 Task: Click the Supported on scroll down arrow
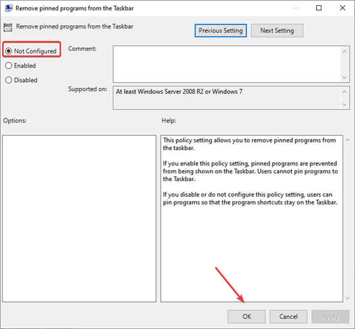(345, 105)
